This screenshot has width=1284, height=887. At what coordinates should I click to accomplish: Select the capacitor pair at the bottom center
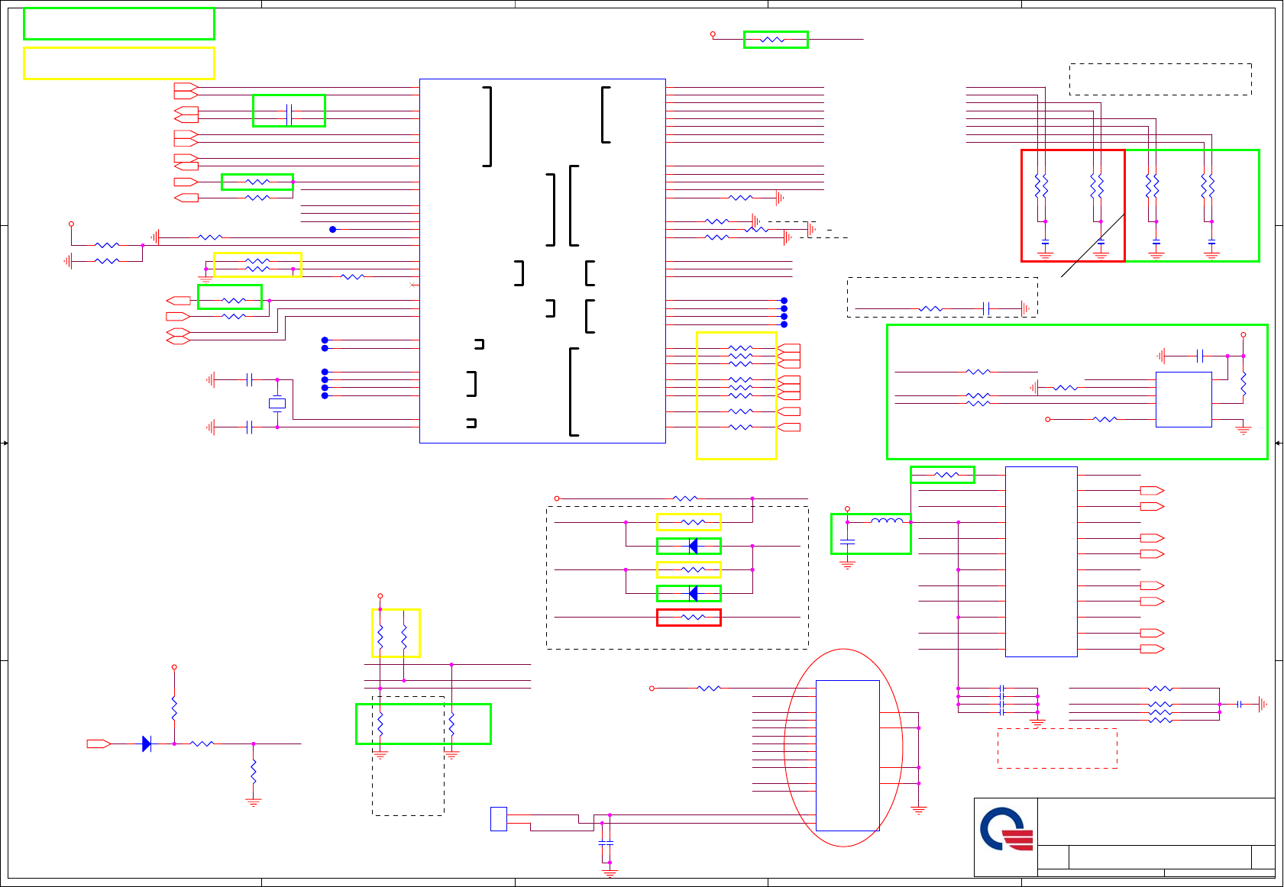click(606, 843)
